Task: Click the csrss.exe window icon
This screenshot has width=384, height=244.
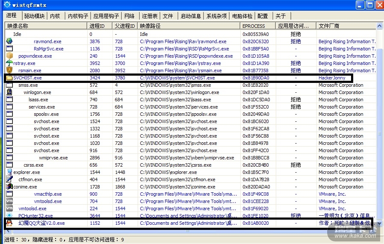Action: coord(9,165)
